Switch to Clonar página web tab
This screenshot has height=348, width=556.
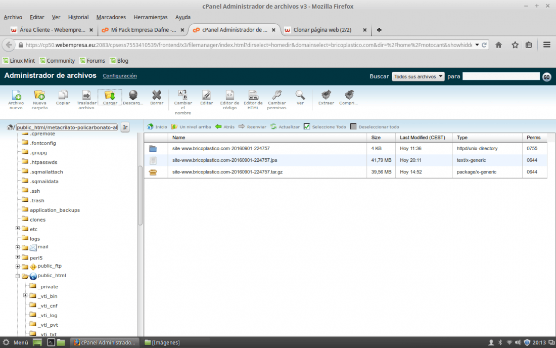325,30
